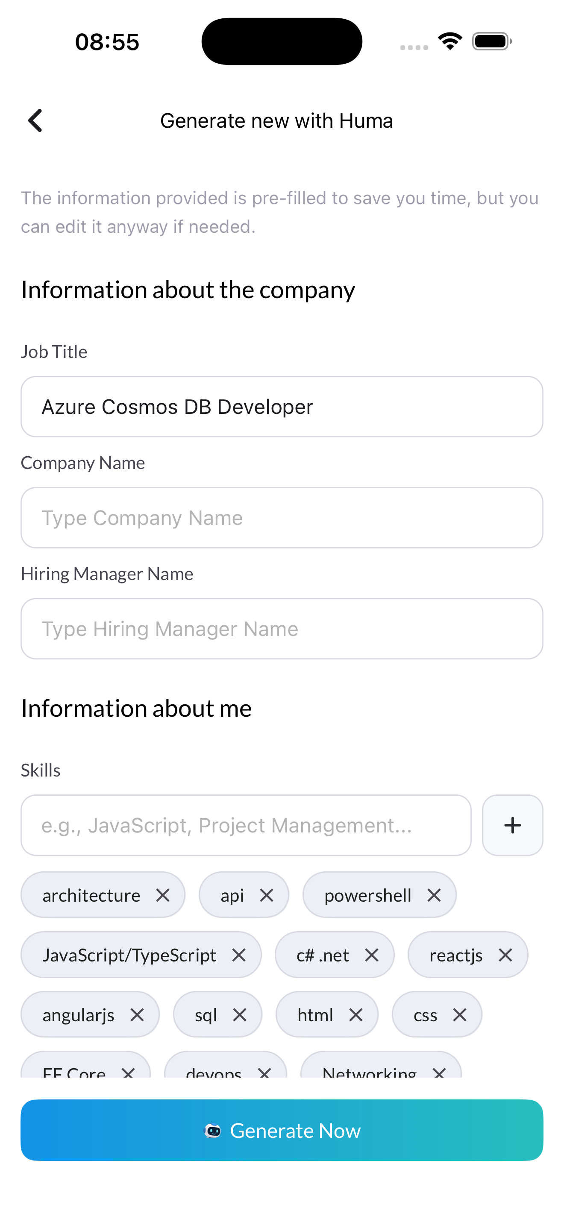Go back with the chevron arrow

point(35,121)
